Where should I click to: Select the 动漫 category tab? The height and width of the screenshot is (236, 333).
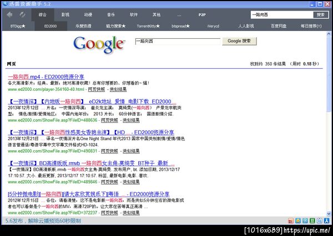[88, 14]
